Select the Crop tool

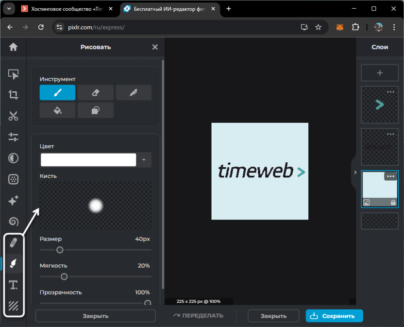[x=13, y=95]
